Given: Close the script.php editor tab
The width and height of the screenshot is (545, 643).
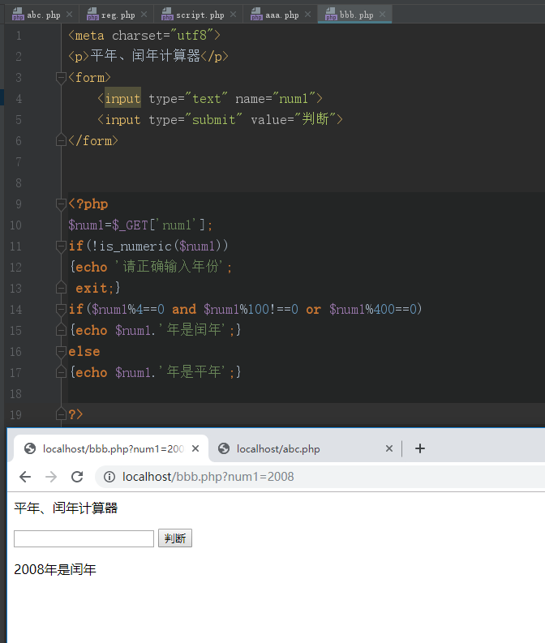Looking at the screenshot, I should (x=234, y=15).
